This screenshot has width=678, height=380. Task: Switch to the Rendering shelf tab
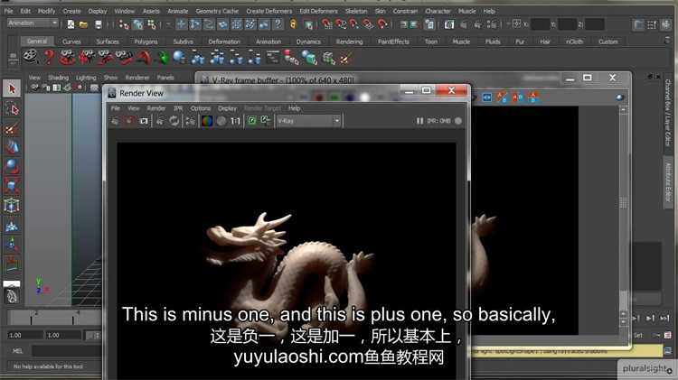click(349, 42)
